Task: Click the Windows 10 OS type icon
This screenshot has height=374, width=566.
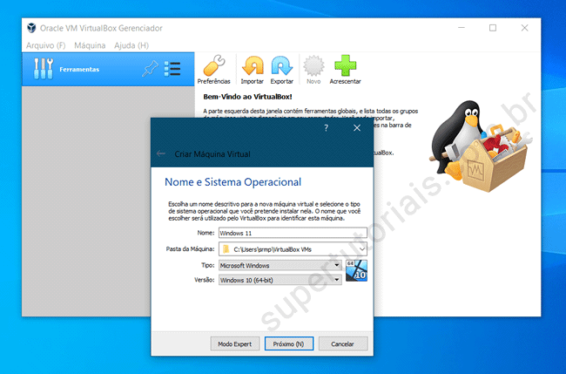Action: coord(356,270)
